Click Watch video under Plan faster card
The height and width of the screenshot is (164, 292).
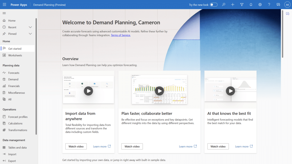(x=132, y=146)
